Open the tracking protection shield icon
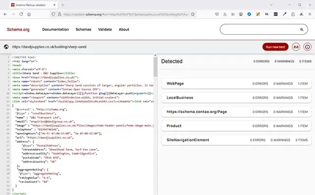 pyautogui.click(x=53, y=14)
